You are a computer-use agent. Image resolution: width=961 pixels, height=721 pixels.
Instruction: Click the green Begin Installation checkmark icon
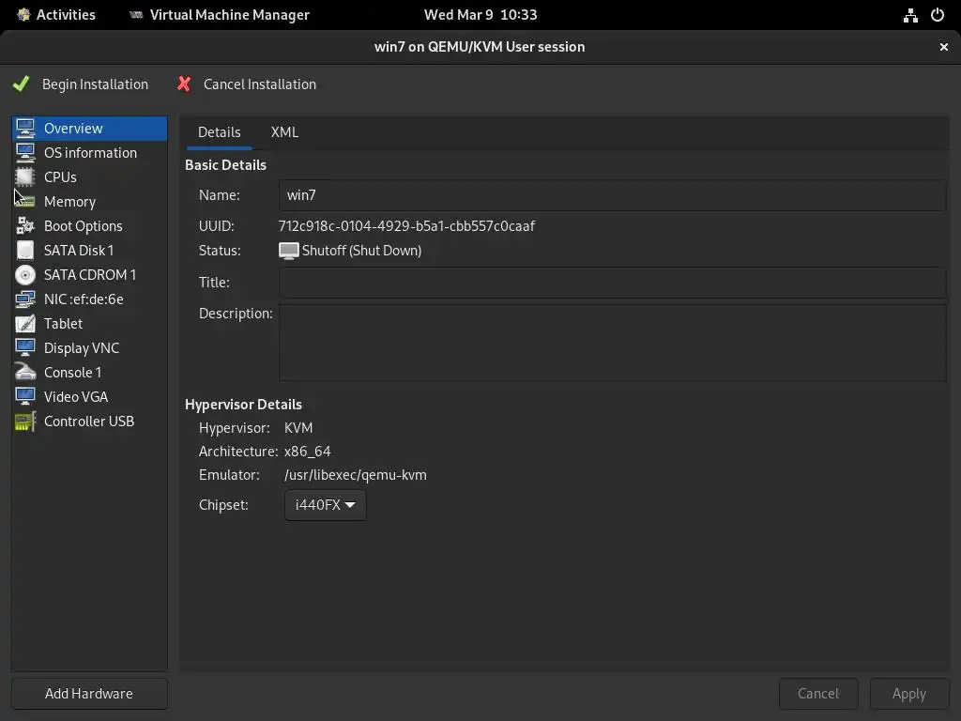(x=21, y=84)
